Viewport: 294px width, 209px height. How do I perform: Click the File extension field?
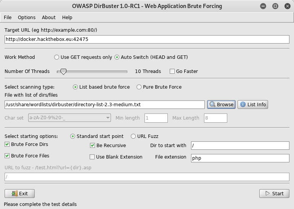click(240, 158)
